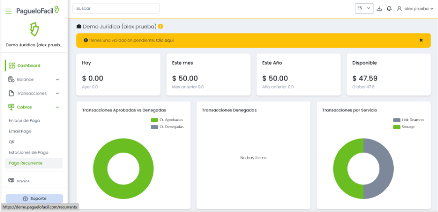The height and width of the screenshot is (212, 438).
Task: Click the Soporte button
Action: click(34, 198)
